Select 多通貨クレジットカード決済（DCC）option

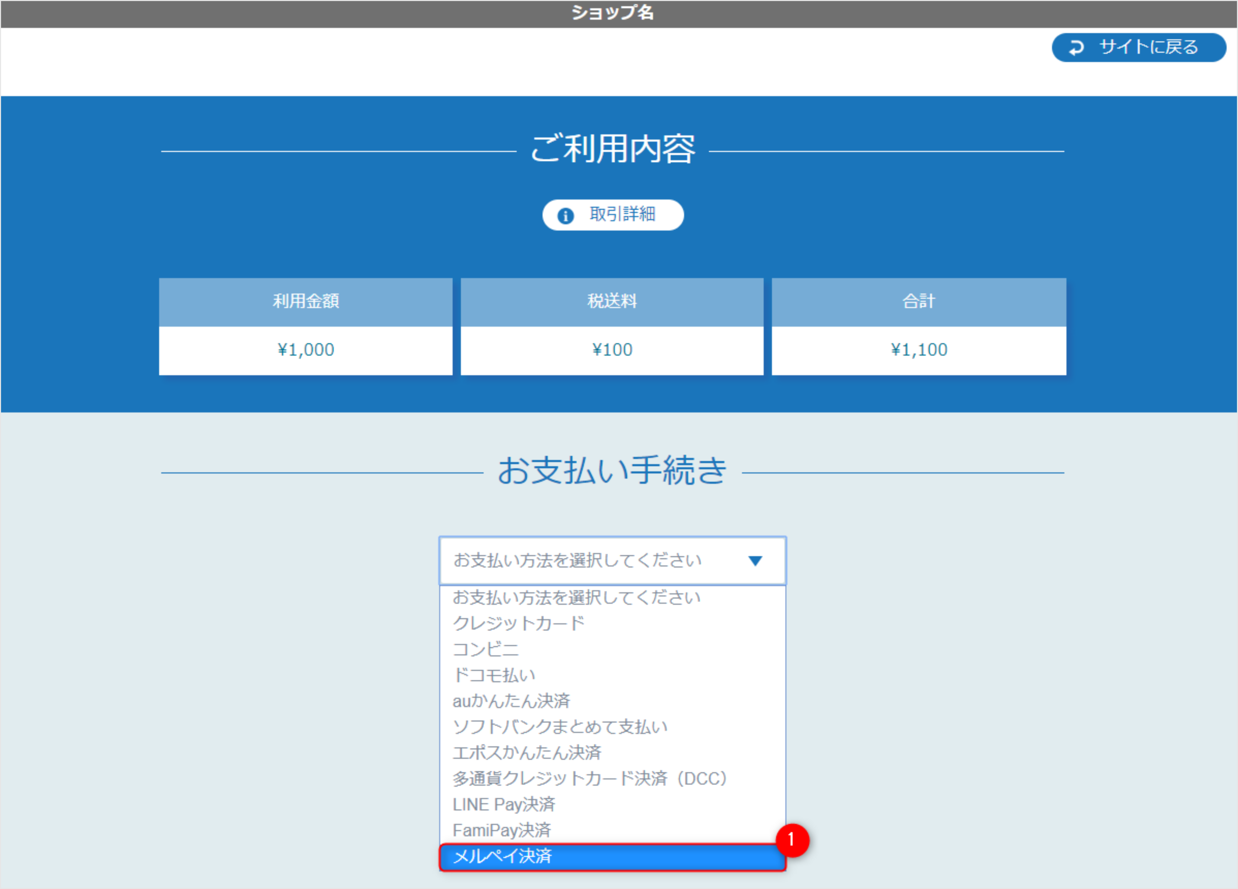coord(590,779)
